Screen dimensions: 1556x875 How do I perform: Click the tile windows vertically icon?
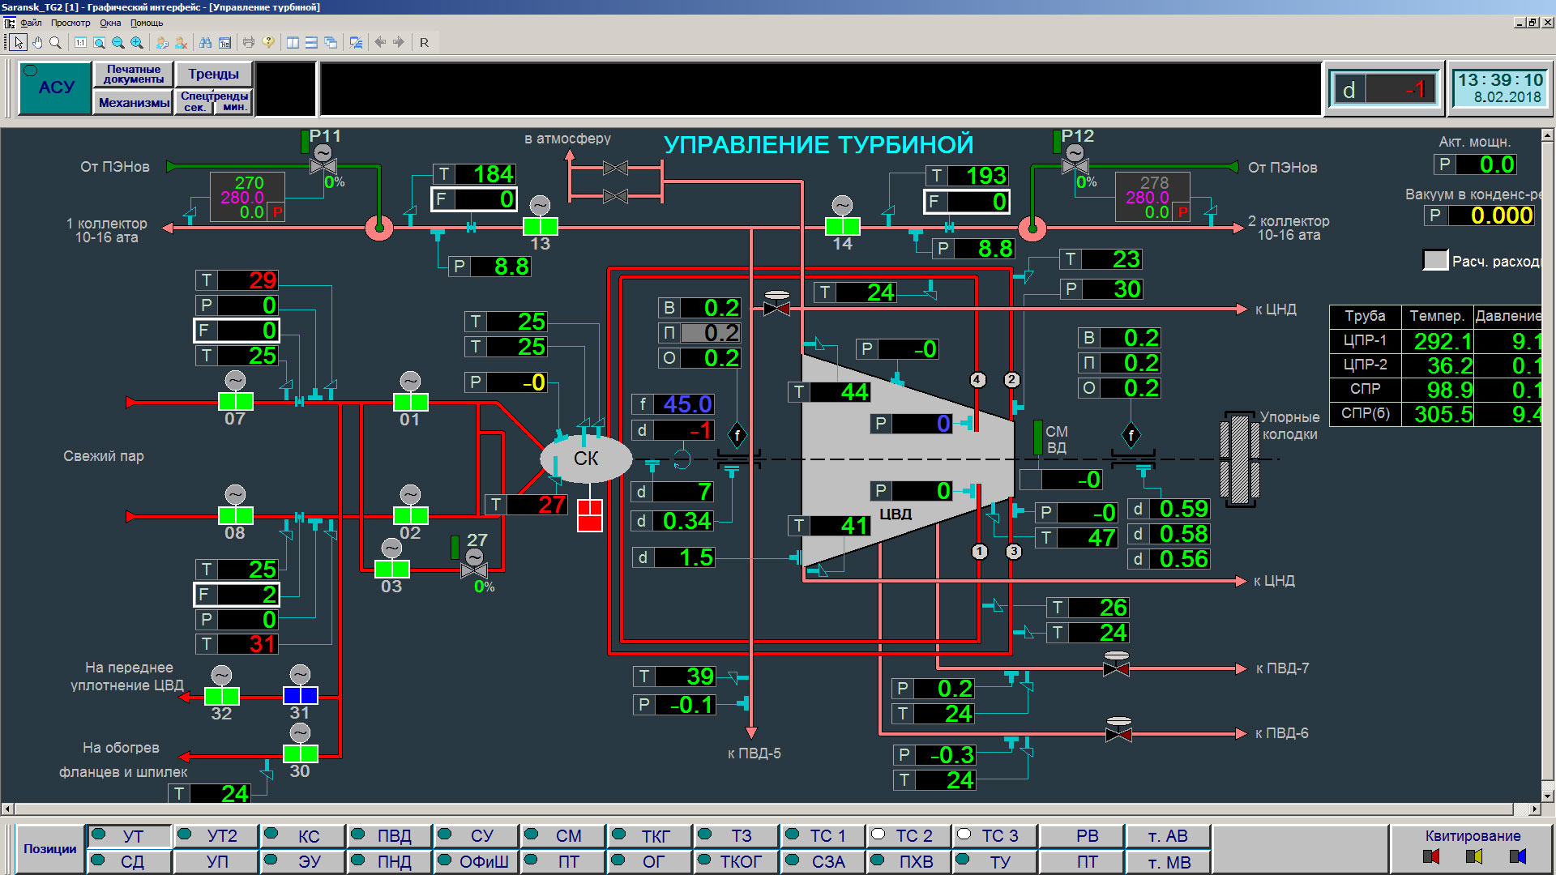(x=293, y=43)
